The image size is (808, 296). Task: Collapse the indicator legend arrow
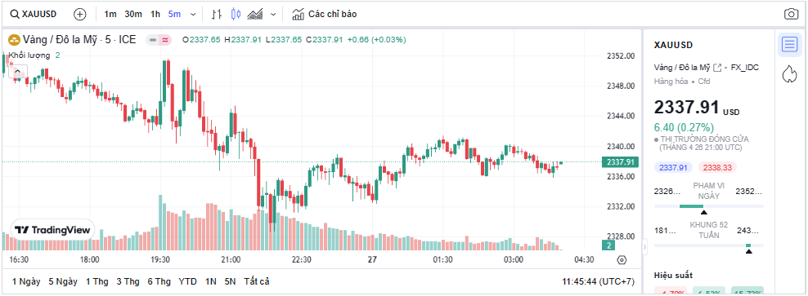17,72
